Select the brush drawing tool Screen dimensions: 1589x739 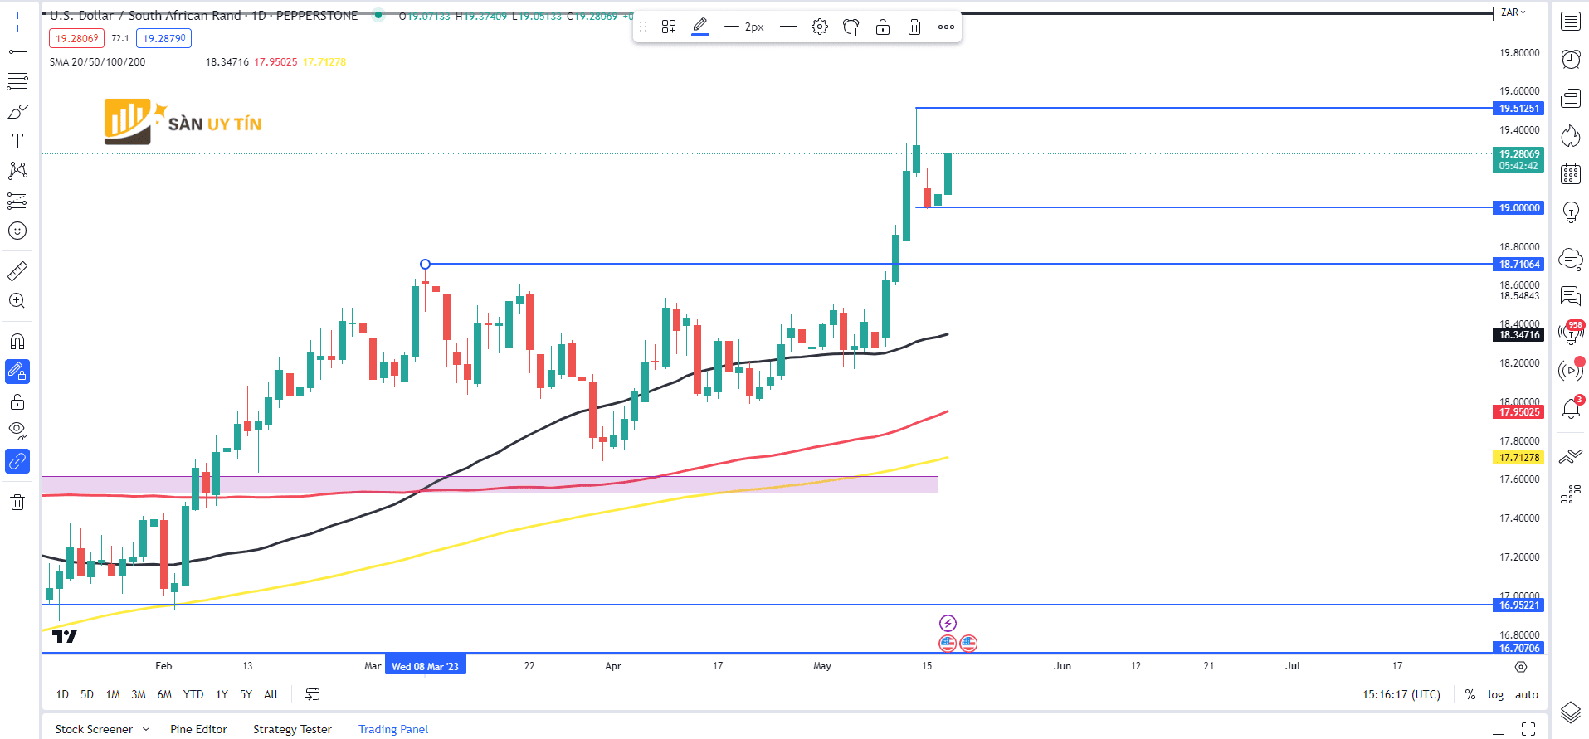point(17,111)
